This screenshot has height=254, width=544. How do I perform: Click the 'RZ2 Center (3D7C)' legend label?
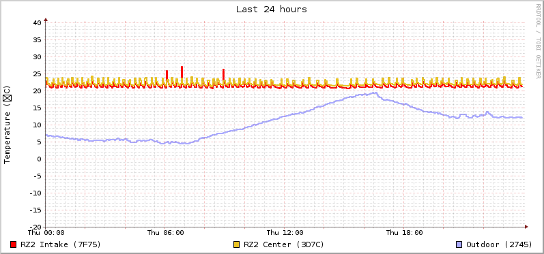[x=284, y=244]
